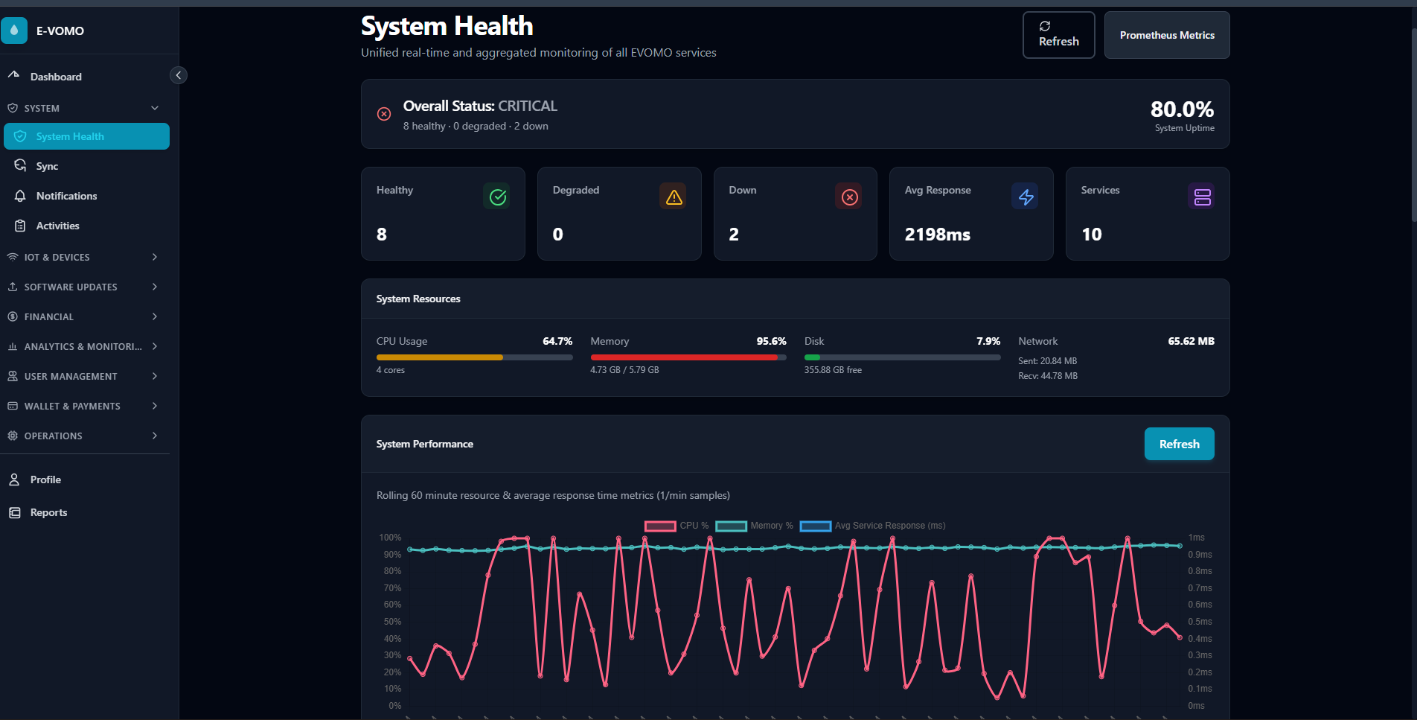Expand the FINANCIAL sidebar section
Screen dimensions: 1417x720
click(x=85, y=316)
